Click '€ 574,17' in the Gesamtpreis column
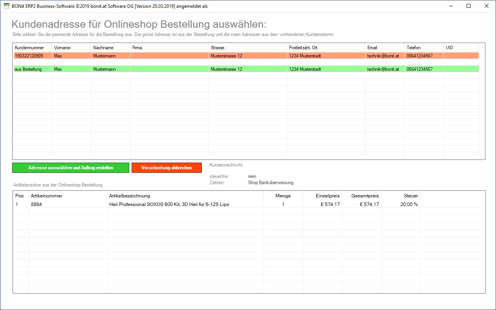The height and width of the screenshot is (310, 496). [x=369, y=204]
